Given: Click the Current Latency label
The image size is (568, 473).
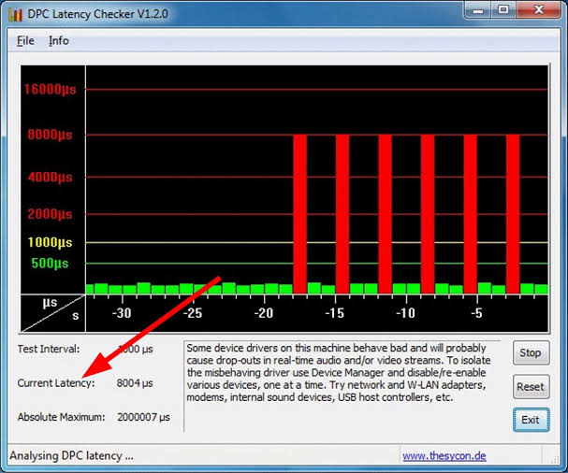Looking at the screenshot, I should point(56,383).
